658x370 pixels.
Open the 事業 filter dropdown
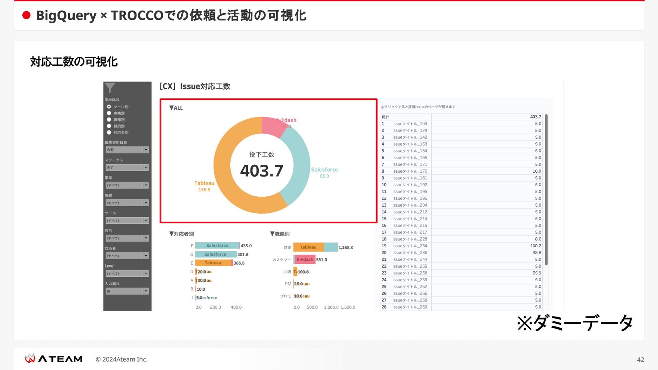tap(127, 185)
